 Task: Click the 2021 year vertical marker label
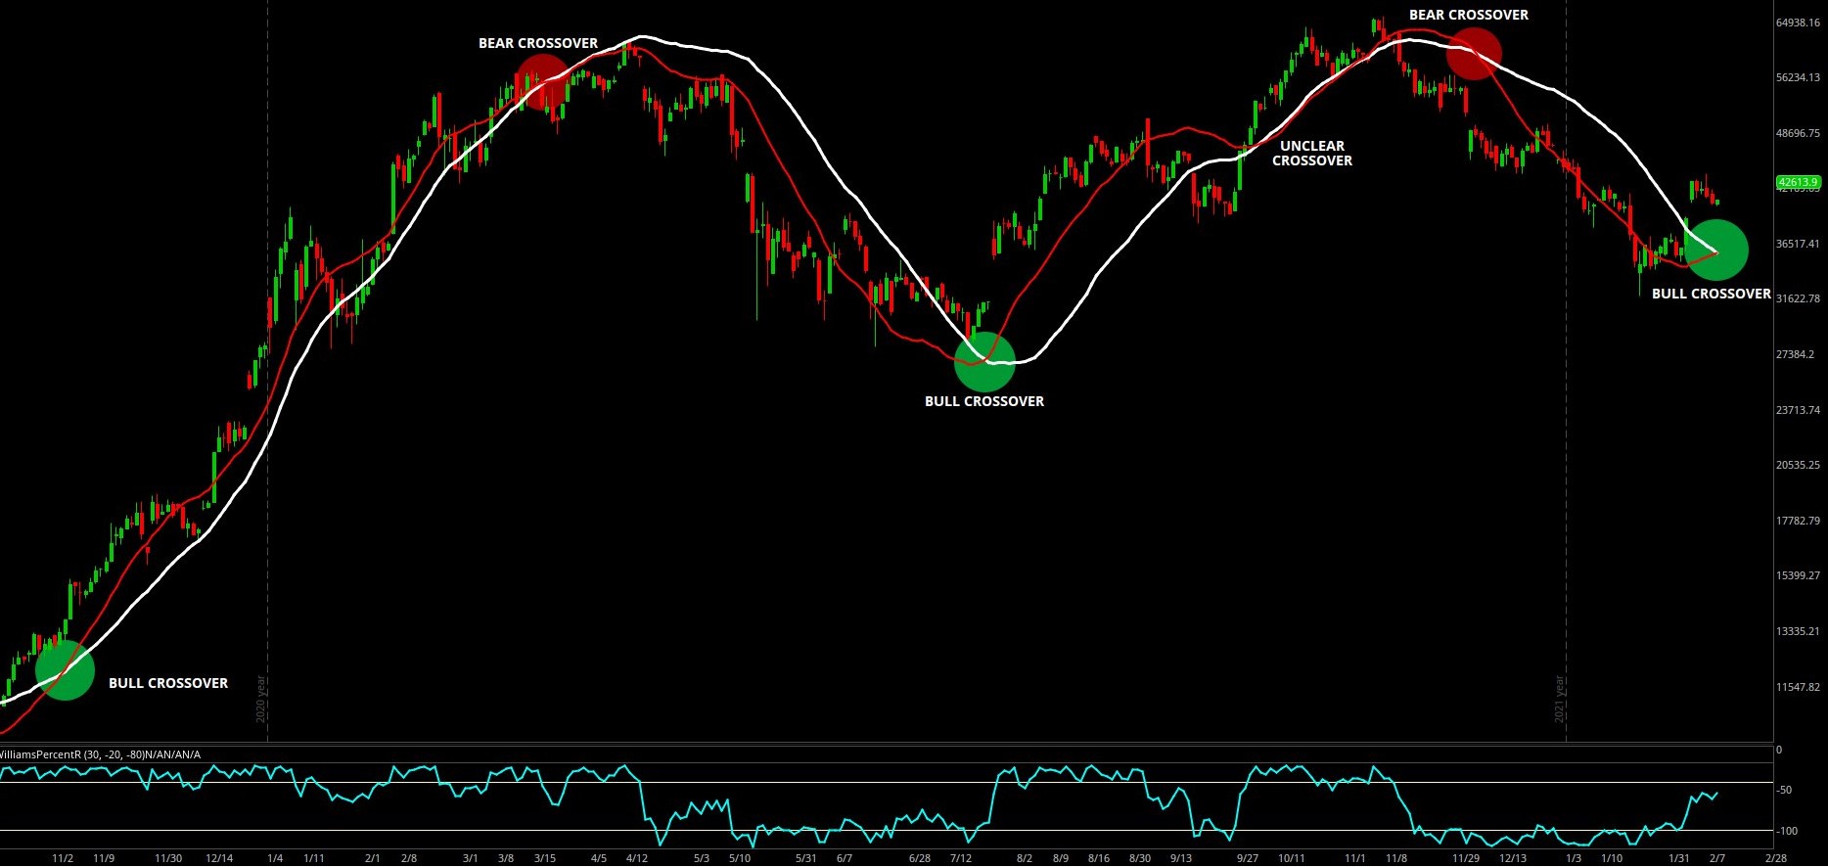pos(1560,699)
